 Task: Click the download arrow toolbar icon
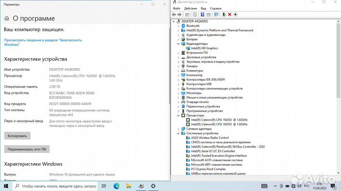pos(235,14)
